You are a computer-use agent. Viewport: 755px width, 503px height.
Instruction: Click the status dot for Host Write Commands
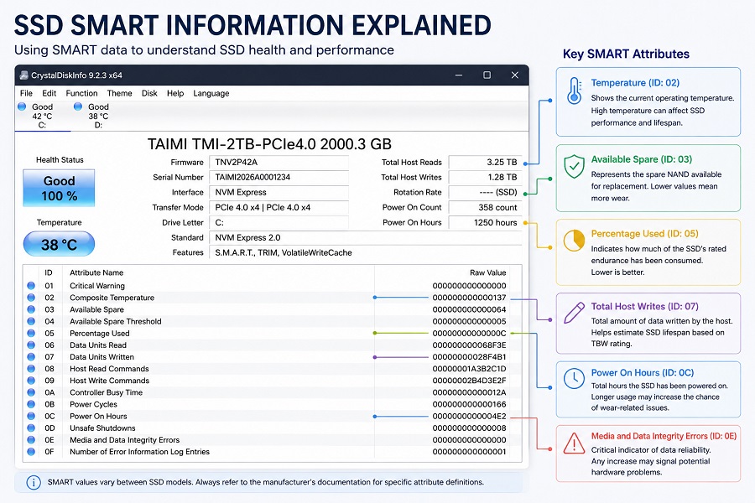click(x=31, y=381)
